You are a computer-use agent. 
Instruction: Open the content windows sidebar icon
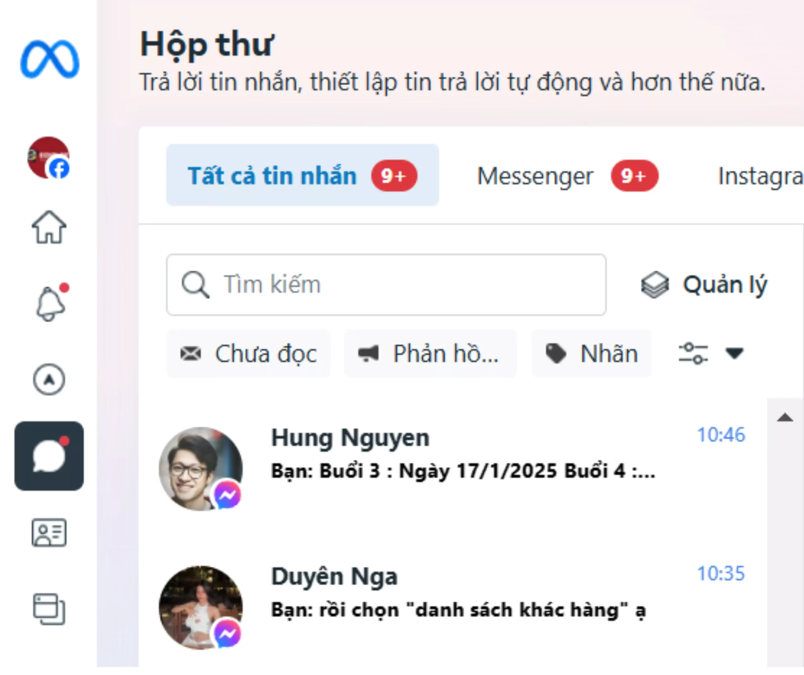point(49,609)
